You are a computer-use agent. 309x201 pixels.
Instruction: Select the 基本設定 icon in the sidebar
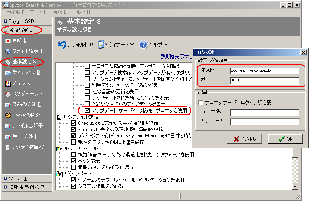pyautogui.click(x=8, y=62)
